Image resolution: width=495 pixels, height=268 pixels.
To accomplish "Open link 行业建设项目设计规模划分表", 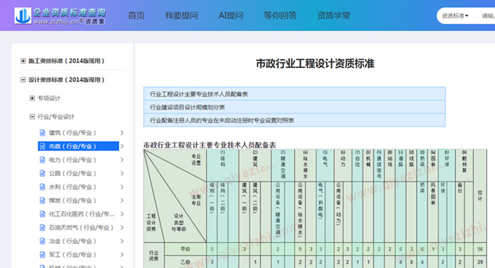I will coord(187,107).
